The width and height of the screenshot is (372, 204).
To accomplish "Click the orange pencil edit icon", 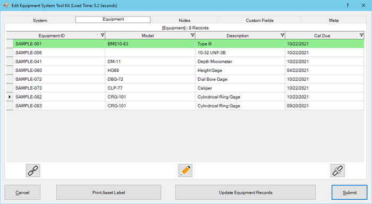I will point(185,171).
